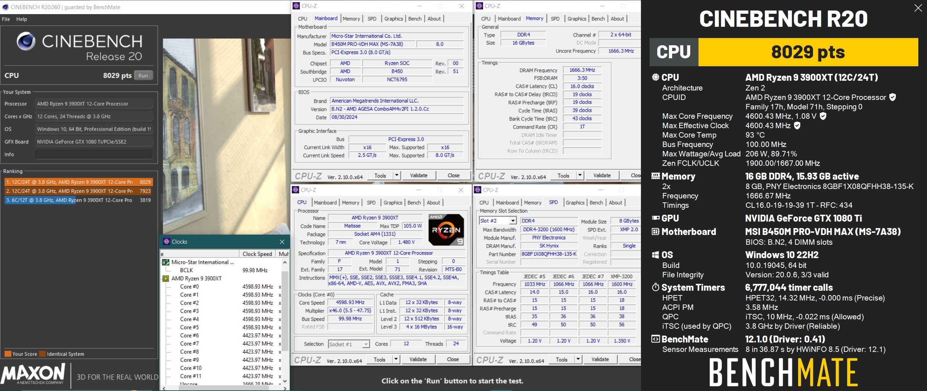The height and width of the screenshot is (391, 927).
Task: Open SPD tab in Mainboard CPU-Z window
Action: [x=372, y=19]
